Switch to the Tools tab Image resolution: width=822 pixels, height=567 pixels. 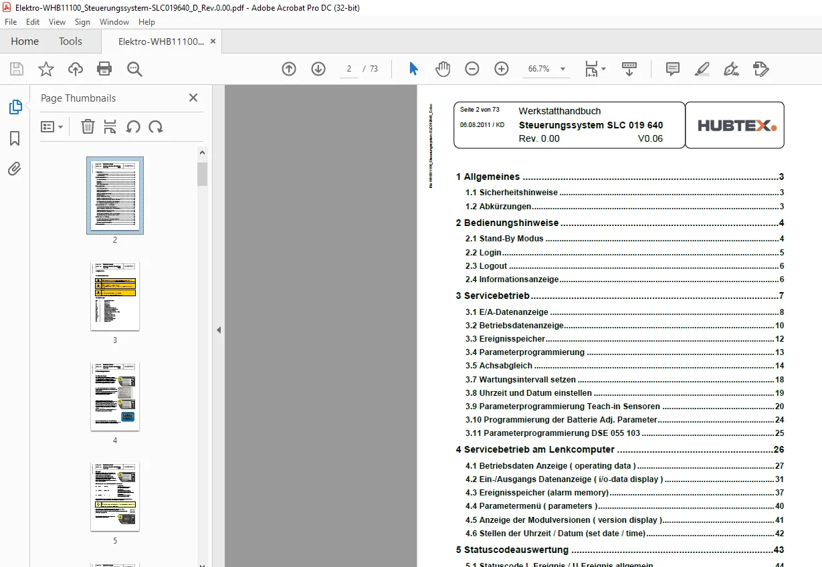click(x=70, y=41)
